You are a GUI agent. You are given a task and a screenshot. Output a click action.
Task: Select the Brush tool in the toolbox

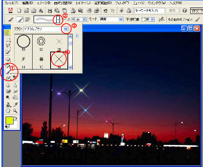(8, 72)
